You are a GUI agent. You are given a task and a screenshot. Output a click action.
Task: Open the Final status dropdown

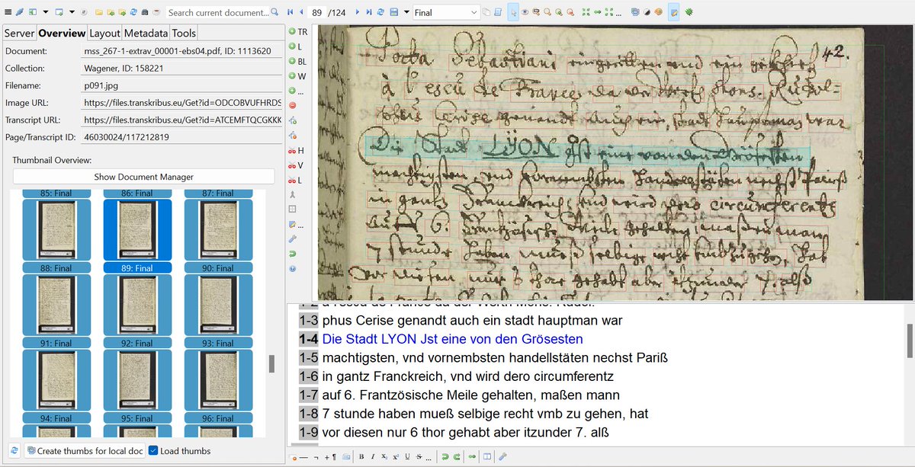446,13
